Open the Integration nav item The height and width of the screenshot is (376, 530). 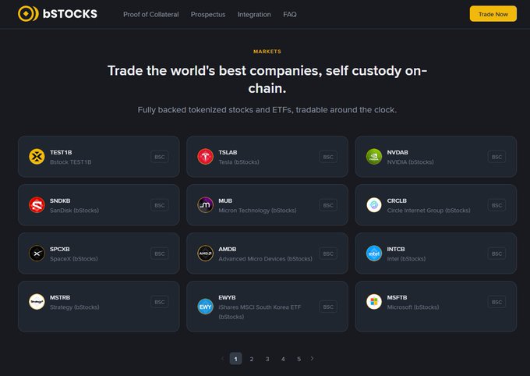[254, 14]
